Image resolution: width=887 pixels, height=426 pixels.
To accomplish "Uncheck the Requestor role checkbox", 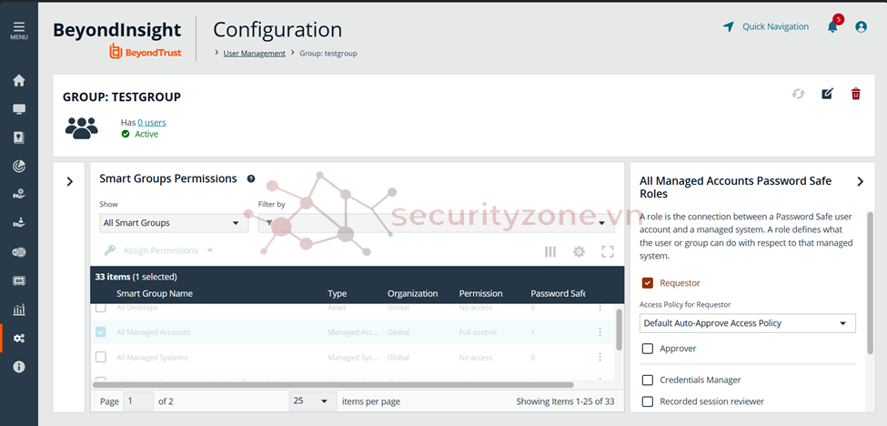I will click(x=648, y=283).
